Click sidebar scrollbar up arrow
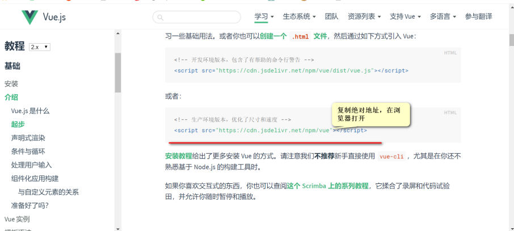 click(117, 32)
